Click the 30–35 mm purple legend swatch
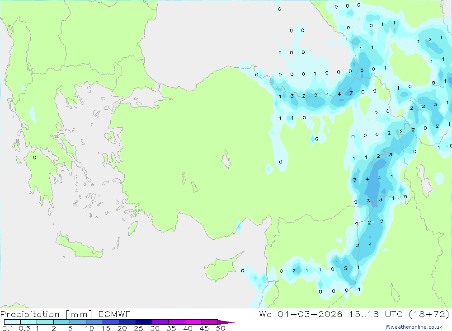The height and width of the screenshot is (331, 452). pos(160,322)
